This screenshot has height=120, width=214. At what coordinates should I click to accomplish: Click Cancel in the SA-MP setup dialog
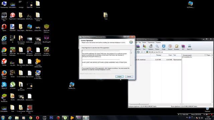129,77
